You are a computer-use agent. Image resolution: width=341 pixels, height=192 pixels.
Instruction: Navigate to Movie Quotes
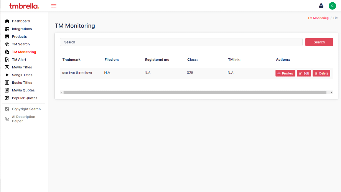pyautogui.click(x=23, y=90)
